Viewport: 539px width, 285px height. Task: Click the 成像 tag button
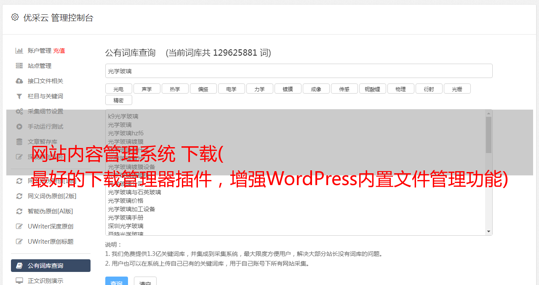coord(316,89)
